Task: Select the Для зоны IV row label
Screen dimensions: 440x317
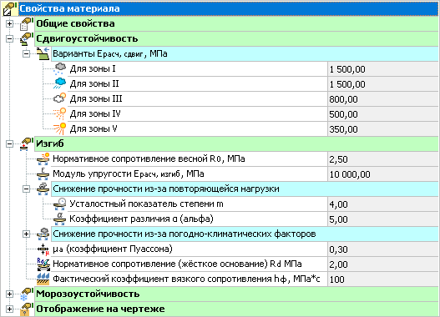Action: tap(95, 113)
